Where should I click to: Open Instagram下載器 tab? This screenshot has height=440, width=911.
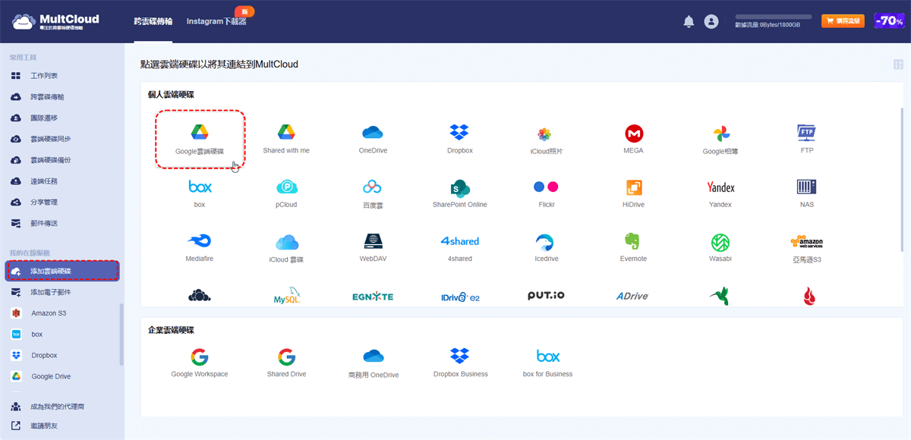click(216, 22)
